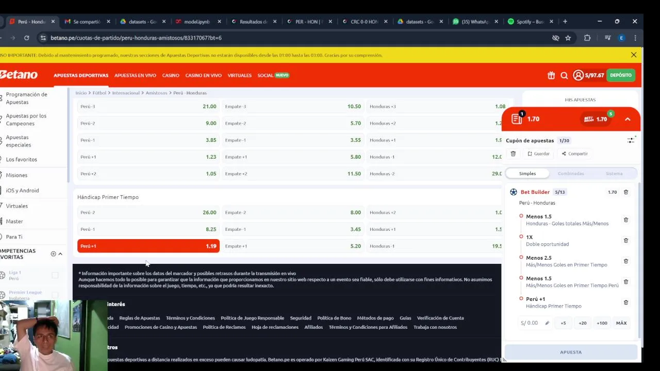Deselect the highlighted Perú +1 1.19 odds

click(148, 246)
